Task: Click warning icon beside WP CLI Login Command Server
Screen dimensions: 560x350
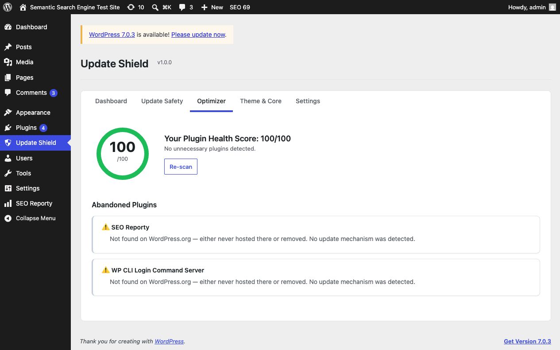Action: pos(105,270)
